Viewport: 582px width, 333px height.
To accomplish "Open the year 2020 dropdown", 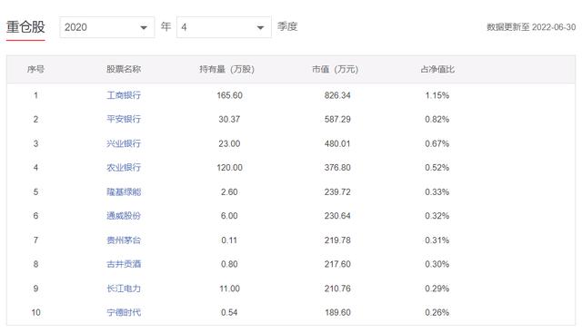I will [107, 27].
